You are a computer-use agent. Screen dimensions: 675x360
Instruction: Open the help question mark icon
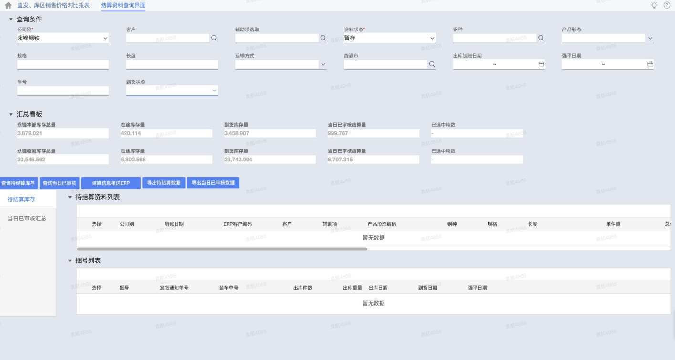tap(667, 5)
